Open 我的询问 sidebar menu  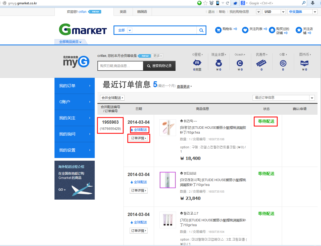pos(75,134)
